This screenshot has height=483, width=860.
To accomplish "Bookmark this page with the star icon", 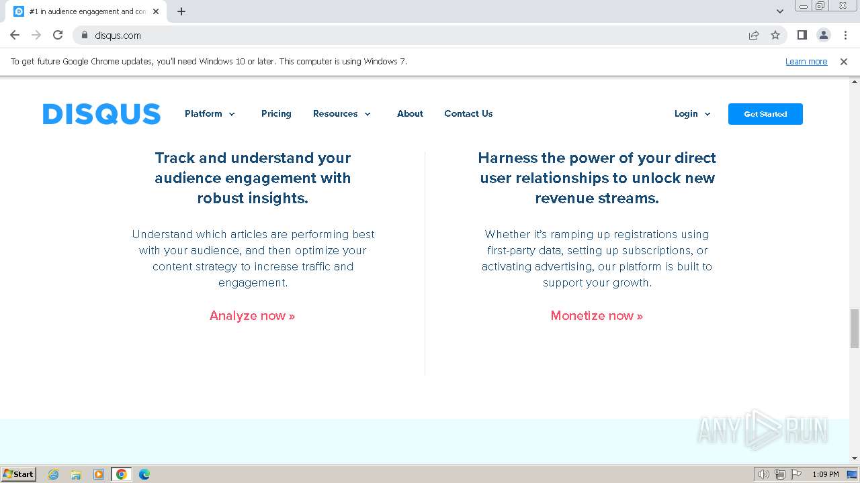I will pos(775,35).
